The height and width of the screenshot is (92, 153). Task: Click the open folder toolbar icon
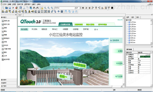point(6,8)
